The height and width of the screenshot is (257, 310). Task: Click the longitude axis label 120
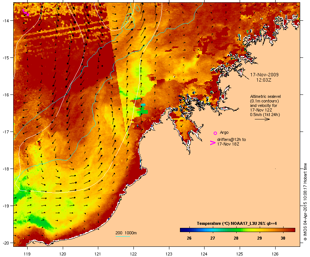pos(63,254)
